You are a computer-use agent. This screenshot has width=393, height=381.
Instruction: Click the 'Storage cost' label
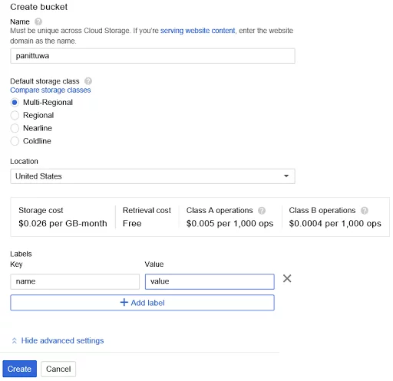[x=41, y=210]
